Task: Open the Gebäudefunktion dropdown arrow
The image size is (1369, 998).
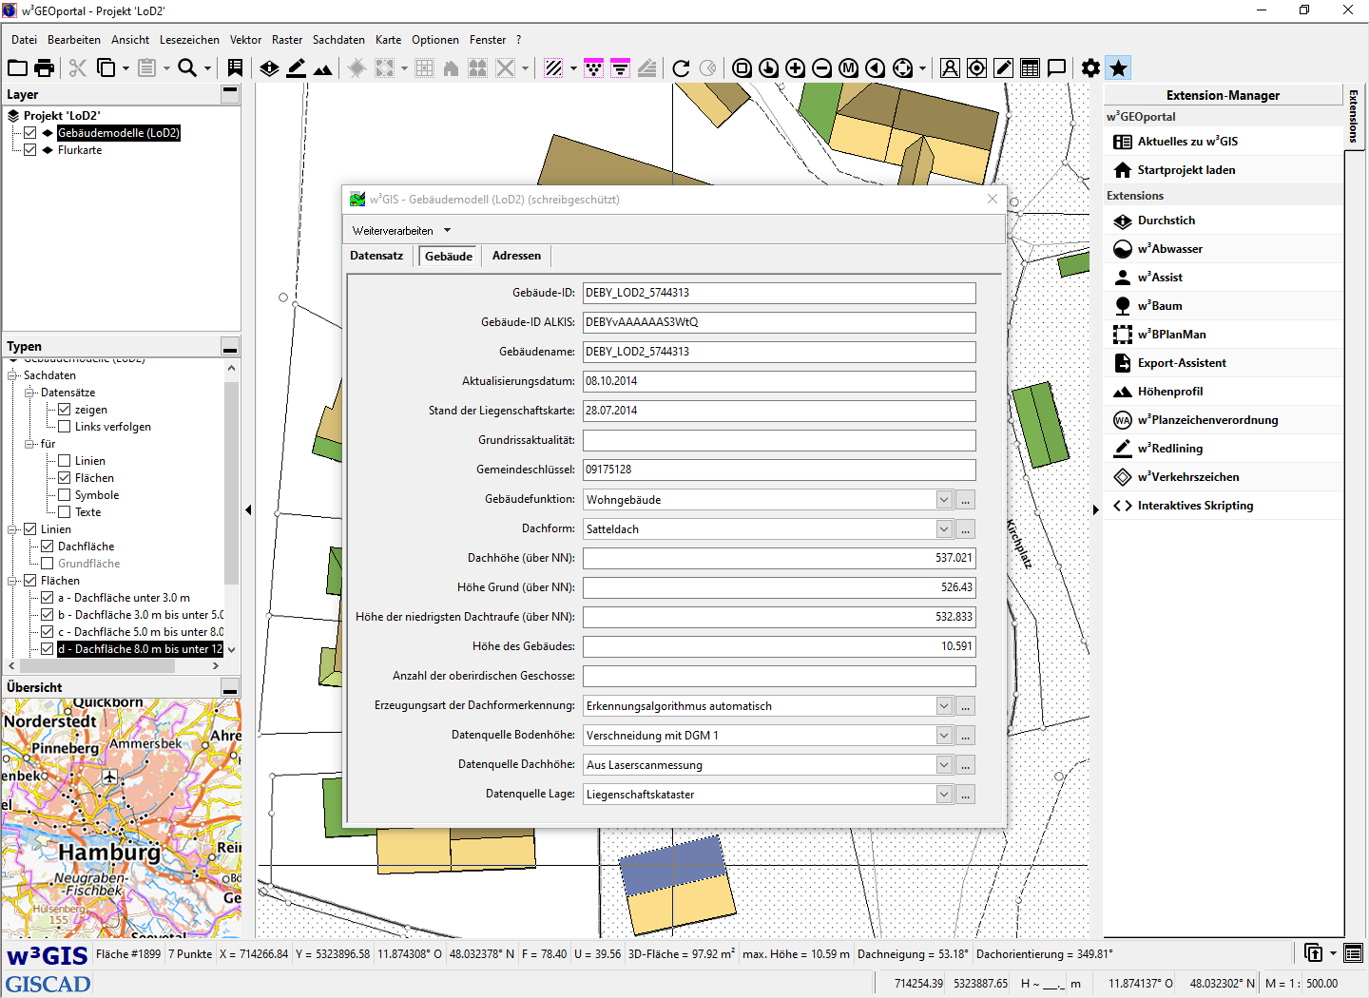Action: (x=944, y=500)
